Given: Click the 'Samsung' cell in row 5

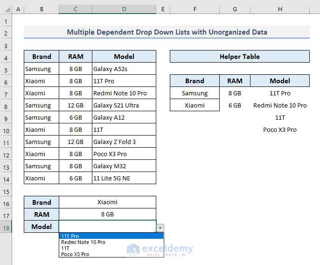Looking at the screenshot, I should [42, 69].
